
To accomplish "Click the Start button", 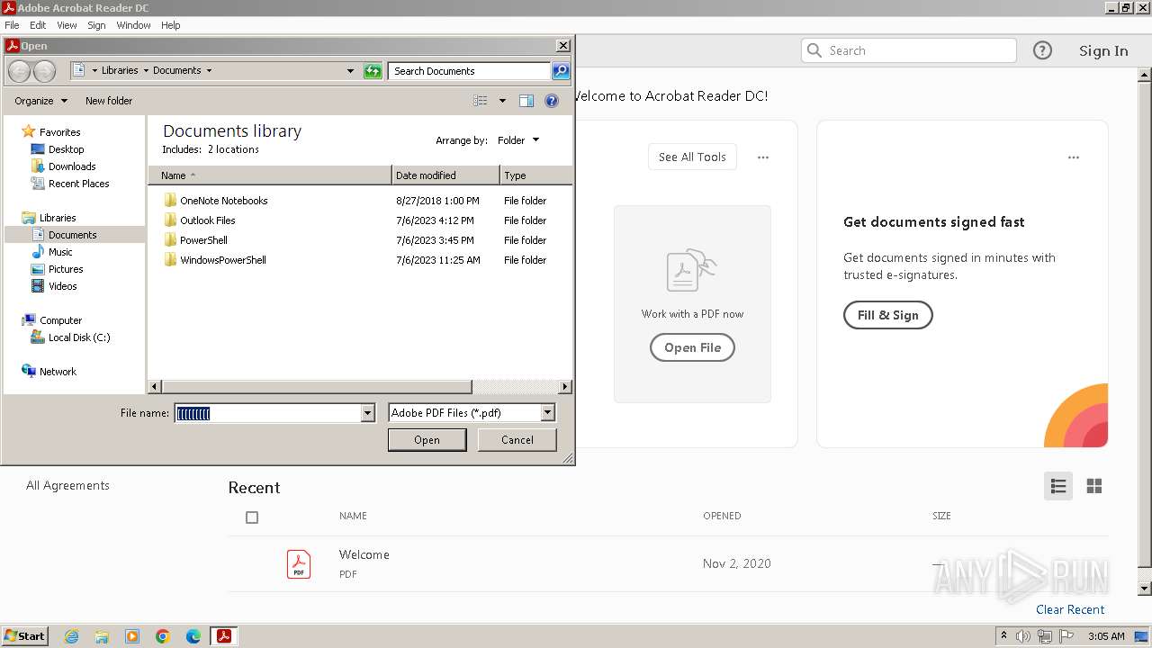I will (24, 636).
